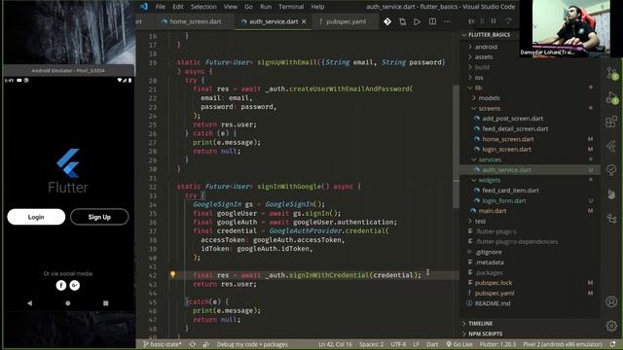Tap the emulator back navigation triangle
Viewport: 623px width, 350px height.
pos(30,303)
